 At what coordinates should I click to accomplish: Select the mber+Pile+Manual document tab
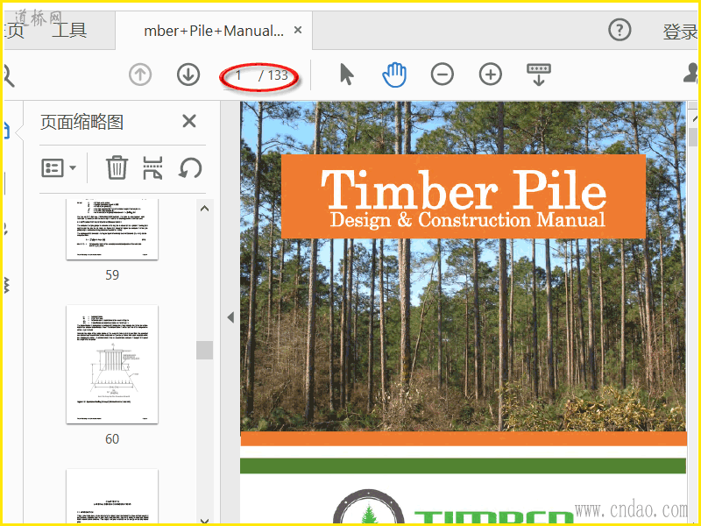coord(214,31)
